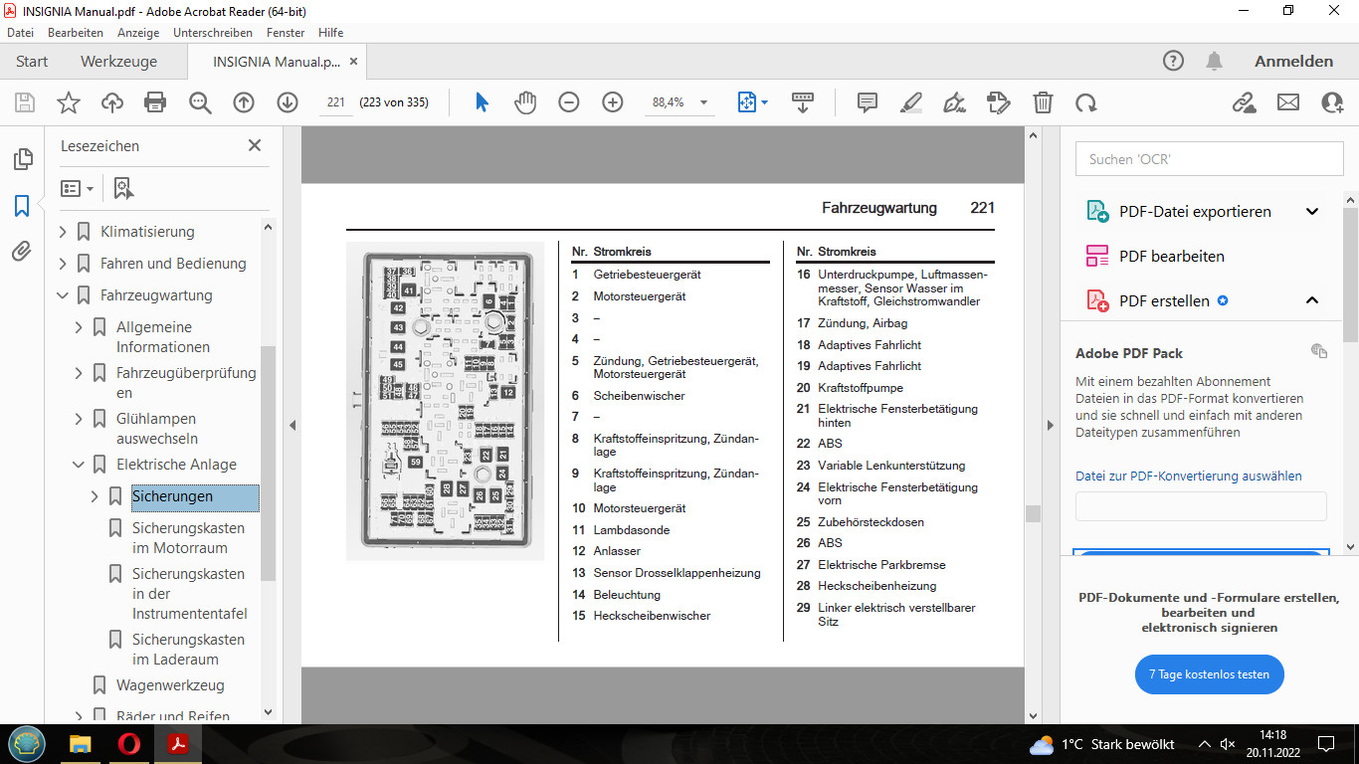Open the zoom percentage dropdown
1359x764 pixels.
tap(703, 101)
